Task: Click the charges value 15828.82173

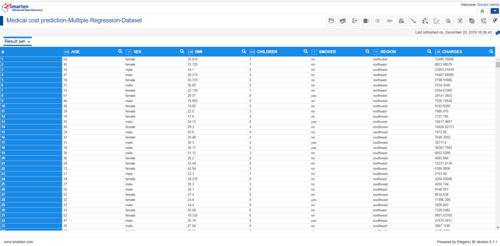Action: (444, 127)
